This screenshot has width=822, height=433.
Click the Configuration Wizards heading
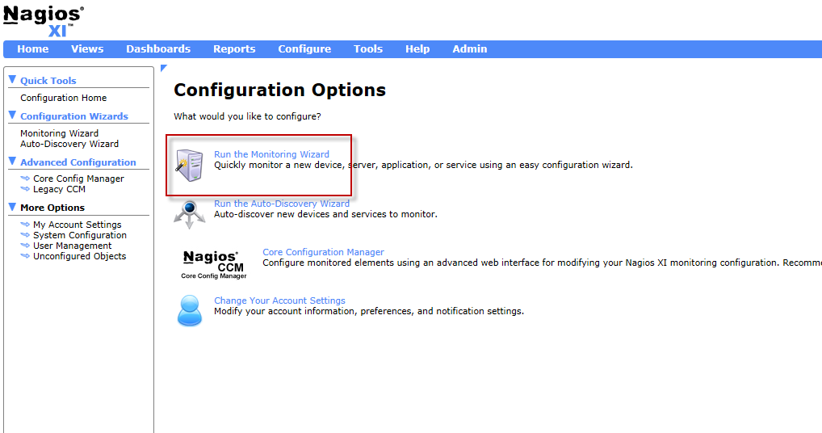pos(74,116)
